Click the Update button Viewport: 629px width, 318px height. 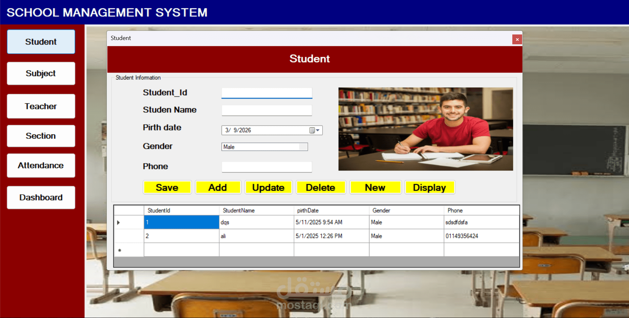click(268, 187)
